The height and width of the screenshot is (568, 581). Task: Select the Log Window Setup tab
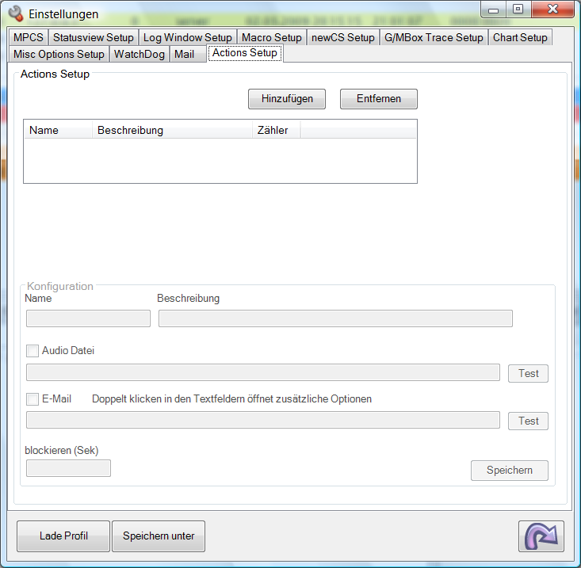(187, 37)
